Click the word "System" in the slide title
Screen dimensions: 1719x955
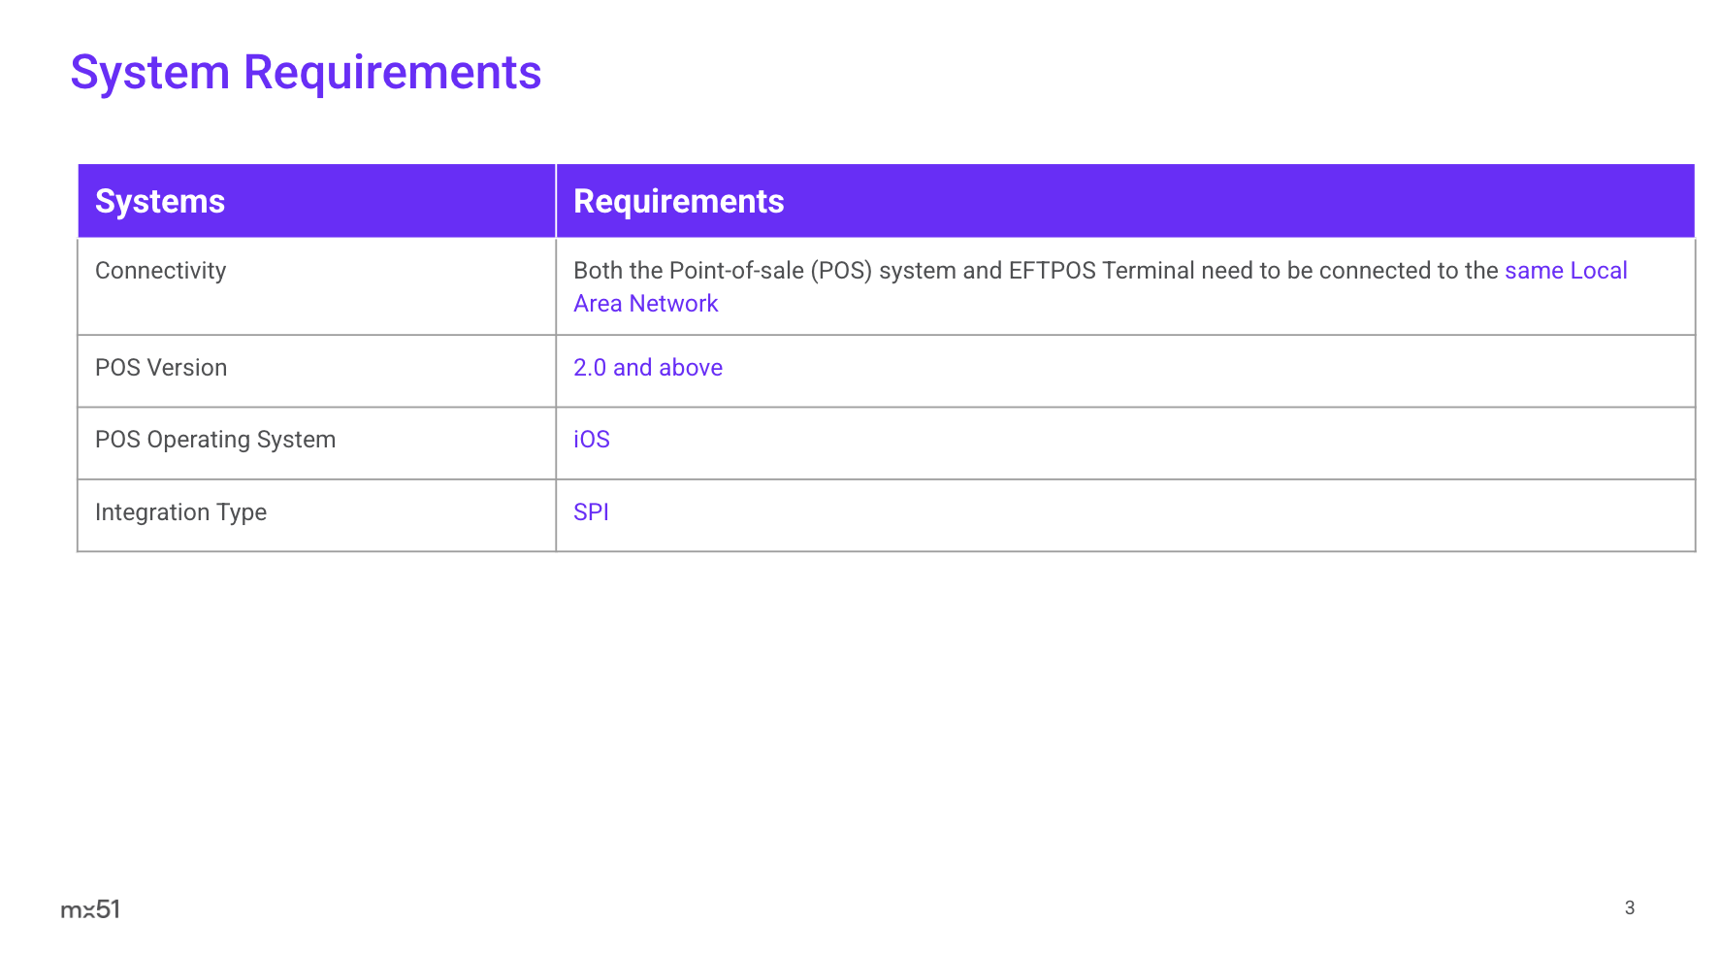[x=149, y=73]
